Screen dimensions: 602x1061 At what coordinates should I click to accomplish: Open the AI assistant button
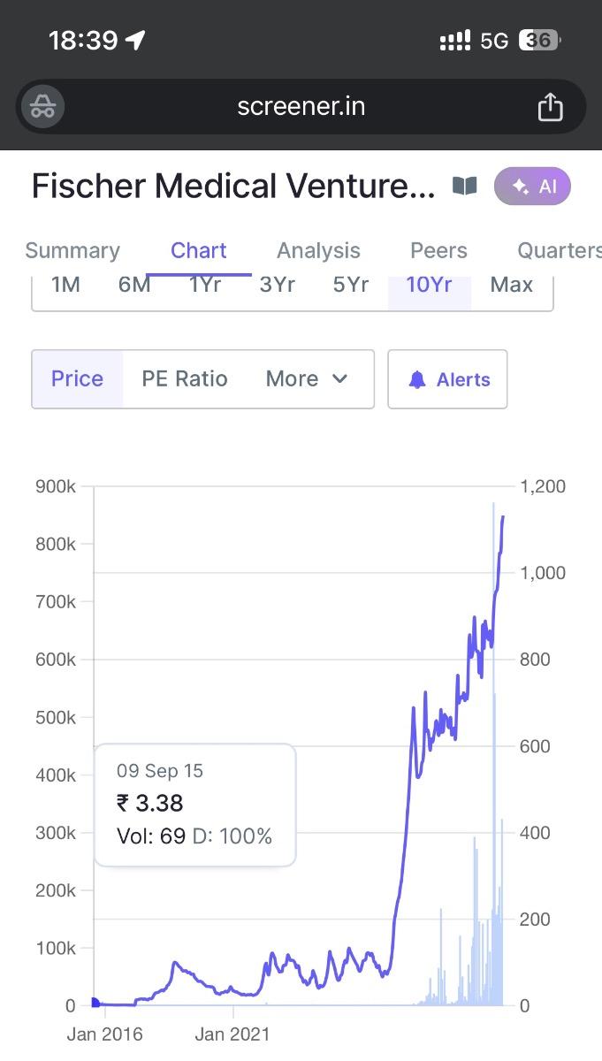coord(532,187)
